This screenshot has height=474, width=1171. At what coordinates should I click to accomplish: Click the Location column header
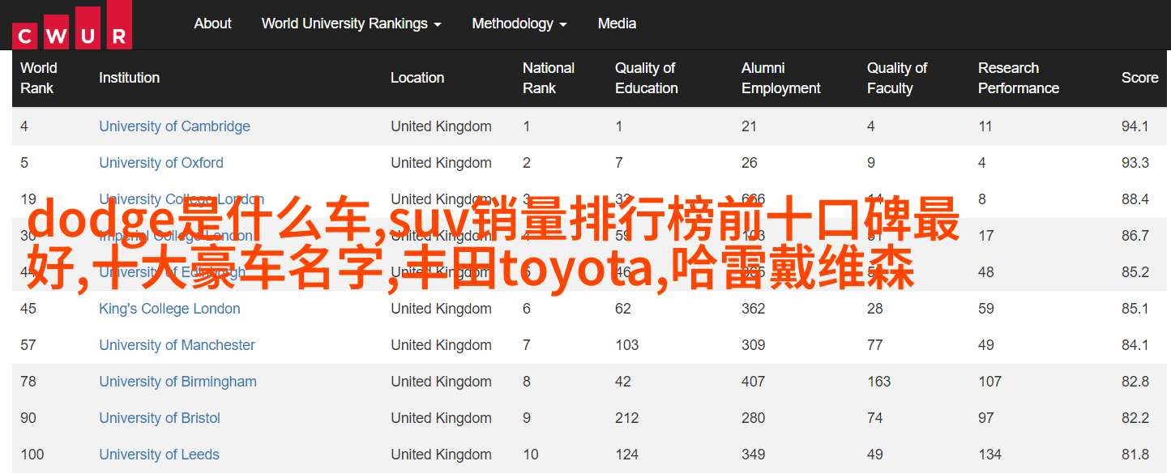(417, 78)
